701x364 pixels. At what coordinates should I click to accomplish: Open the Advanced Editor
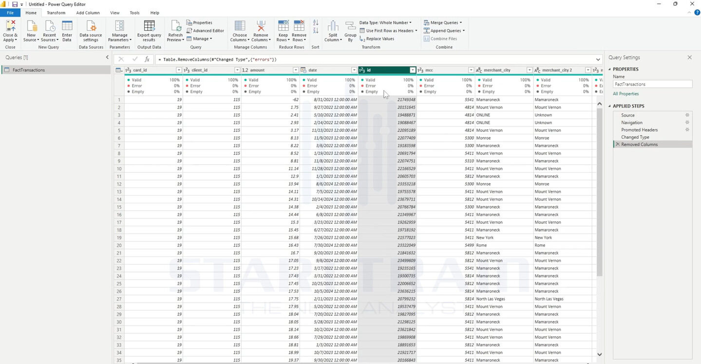click(x=205, y=31)
